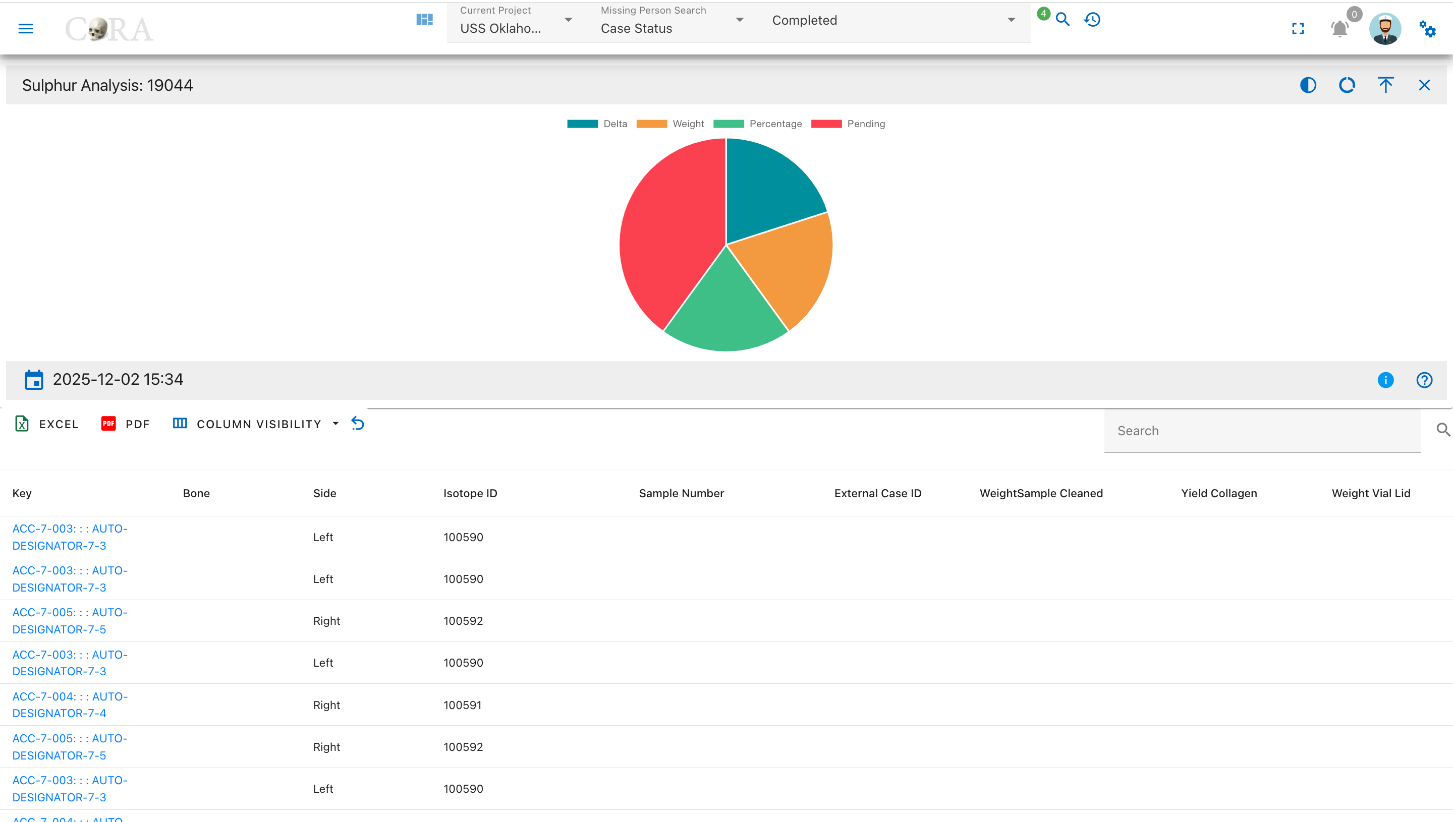This screenshot has height=822, width=1453.
Task: Click the search magnifier with the 4 badge
Action: point(1062,20)
